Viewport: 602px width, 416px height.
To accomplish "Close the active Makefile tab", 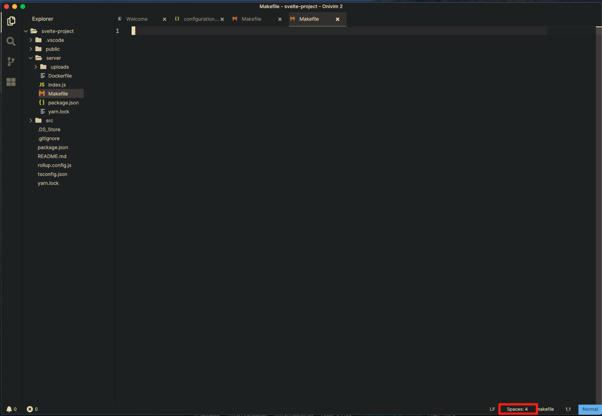I will coord(338,19).
